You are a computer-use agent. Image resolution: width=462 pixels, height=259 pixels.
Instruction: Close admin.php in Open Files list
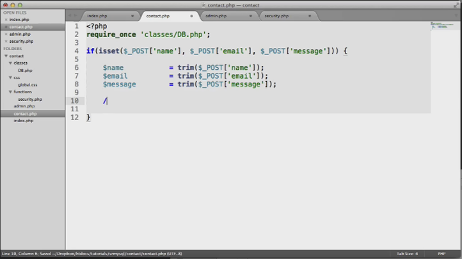[x=6, y=34]
